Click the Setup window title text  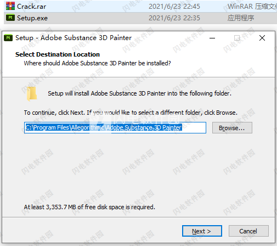click(x=74, y=38)
